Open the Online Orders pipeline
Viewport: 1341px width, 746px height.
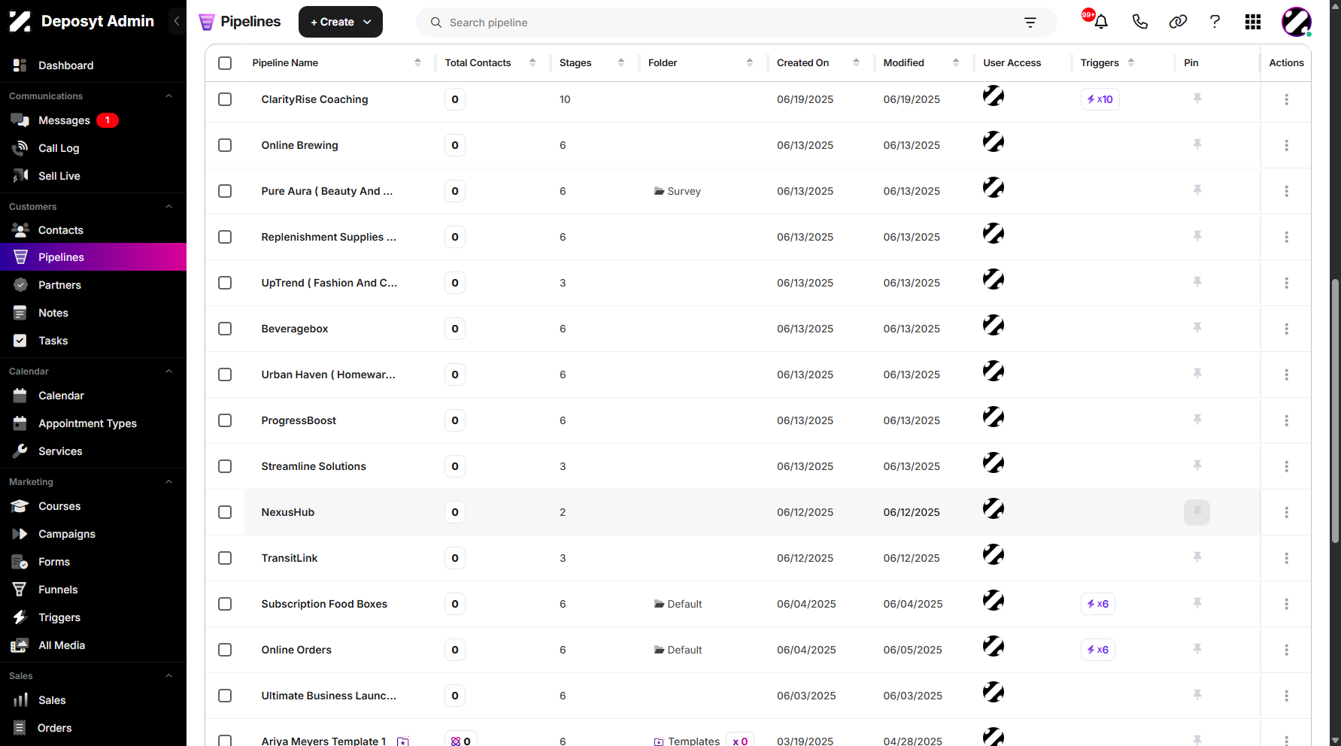coord(296,650)
